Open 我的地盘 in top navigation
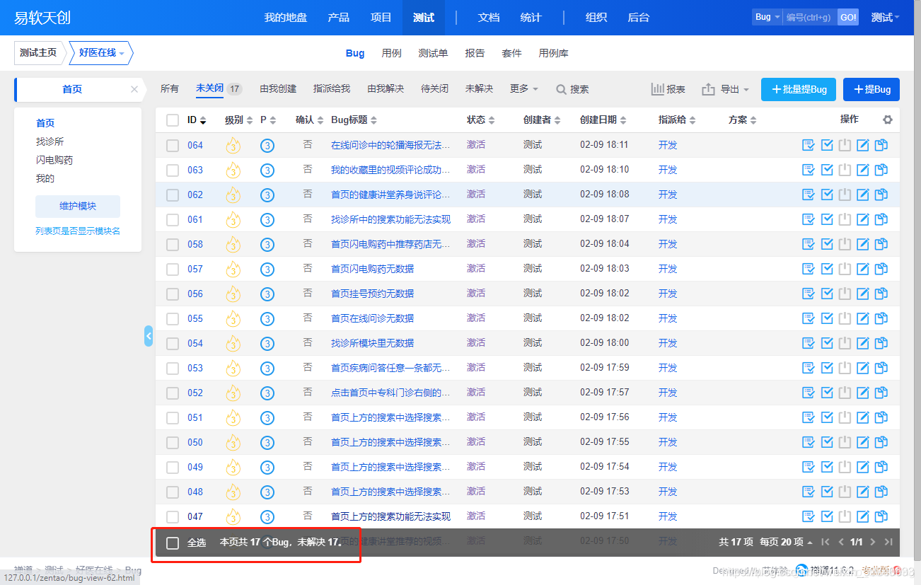This screenshot has height=585, width=921. (286, 18)
